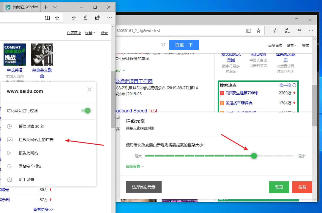The height and width of the screenshot is (213, 322).
Task: Open the share icon in the left browser window
Action: point(97,18)
